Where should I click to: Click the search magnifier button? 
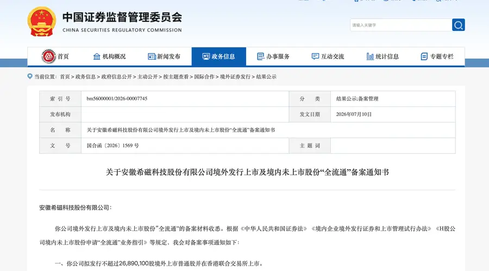(459, 25)
